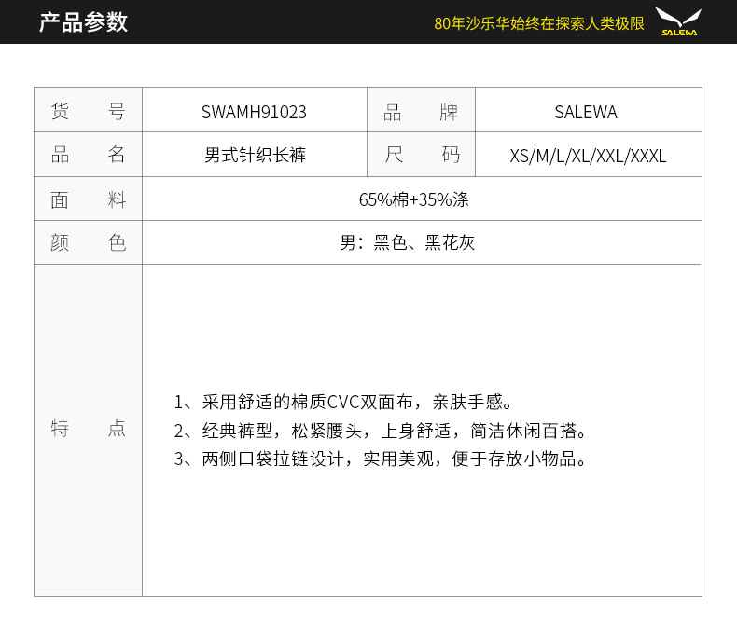Select the product code SWAMH91023
The image size is (737, 644).
tap(254, 112)
